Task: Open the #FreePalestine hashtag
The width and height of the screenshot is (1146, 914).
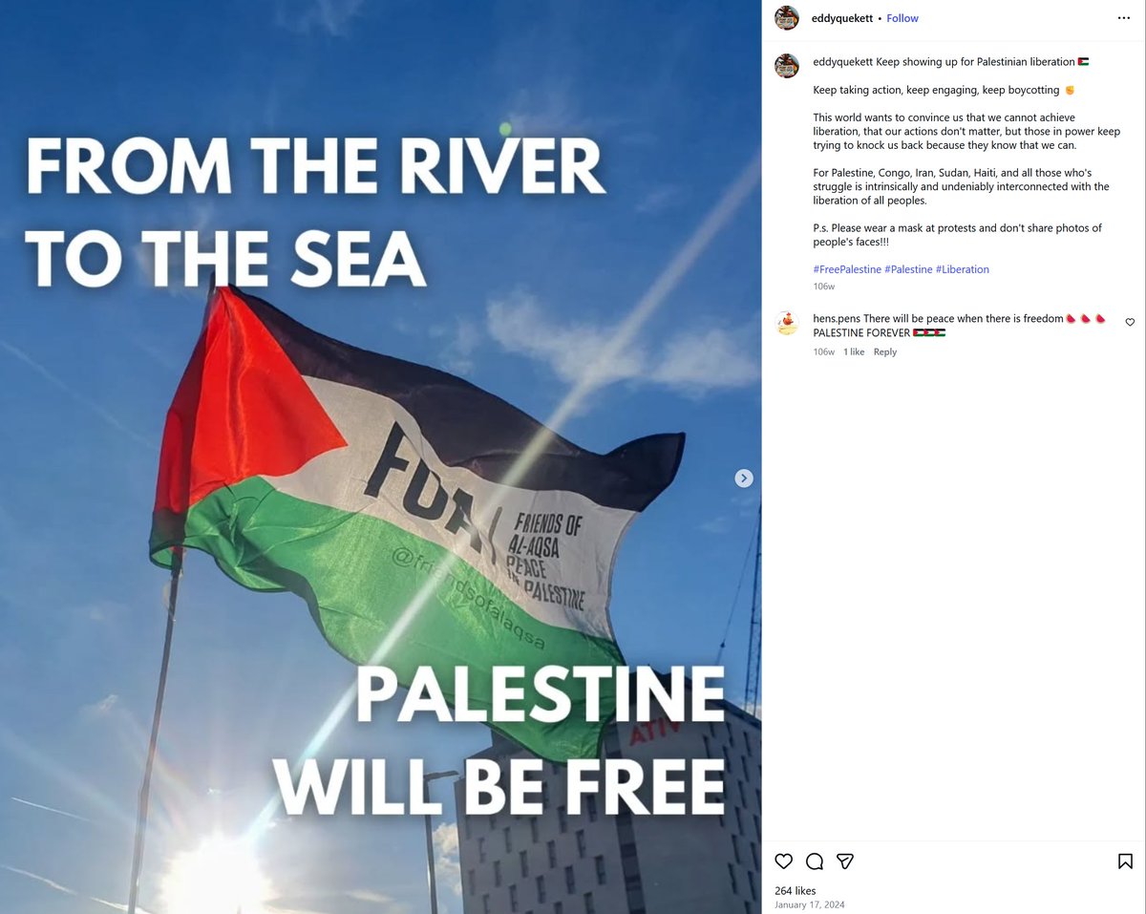Action: (x=847, y=269)
